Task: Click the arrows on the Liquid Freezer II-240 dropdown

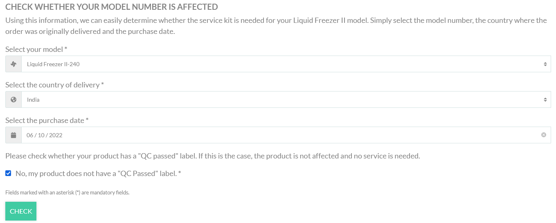Action: point(545,64)
